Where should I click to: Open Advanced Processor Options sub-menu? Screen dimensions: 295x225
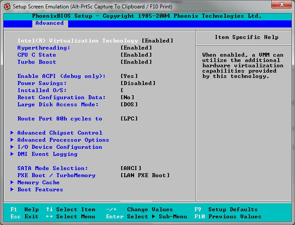tap(63, 140)
